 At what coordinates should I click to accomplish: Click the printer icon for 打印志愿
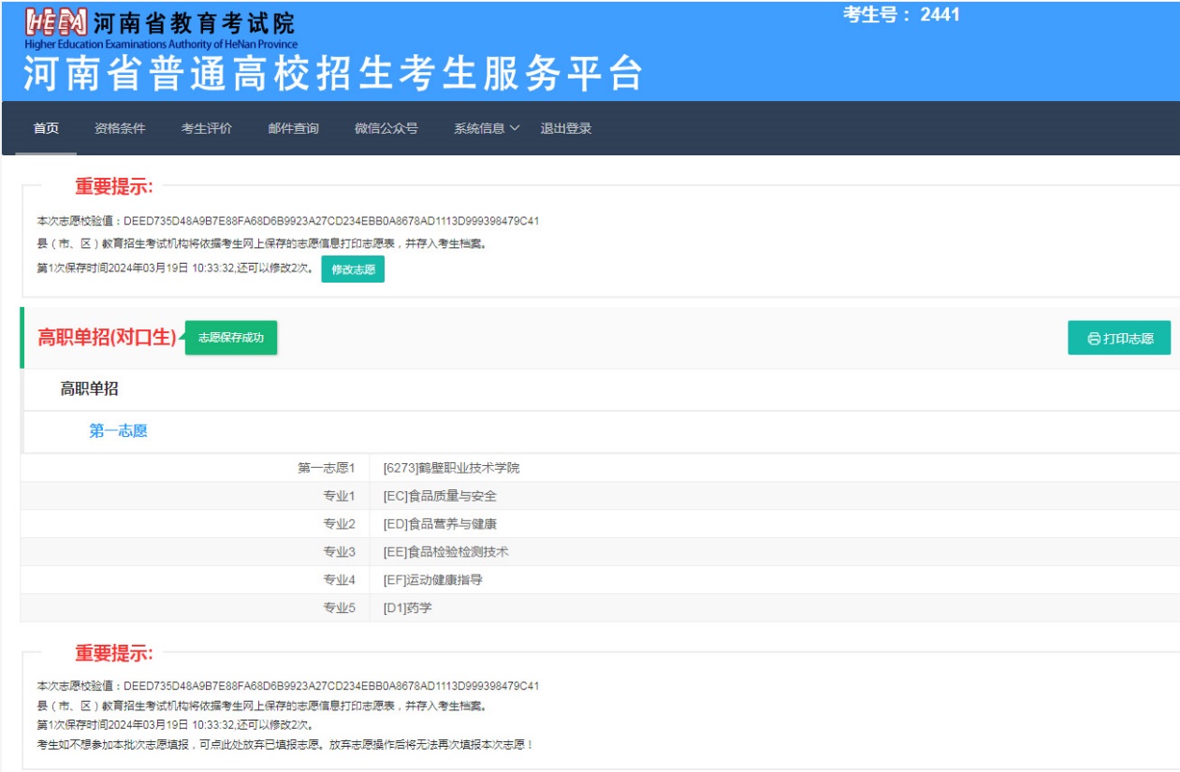(x=1093, y=339)
